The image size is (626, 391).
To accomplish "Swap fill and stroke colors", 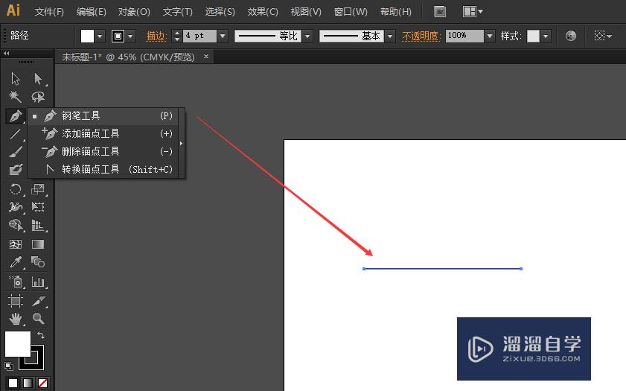I will 41,334.
